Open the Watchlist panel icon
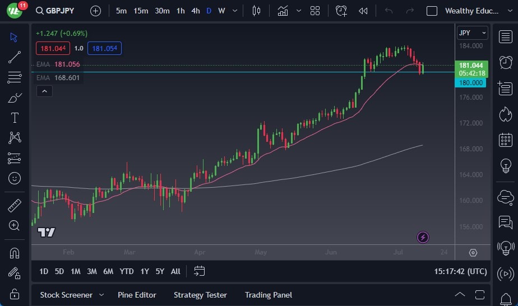Screen dimensions: 518x306 (x=505, y=36)
